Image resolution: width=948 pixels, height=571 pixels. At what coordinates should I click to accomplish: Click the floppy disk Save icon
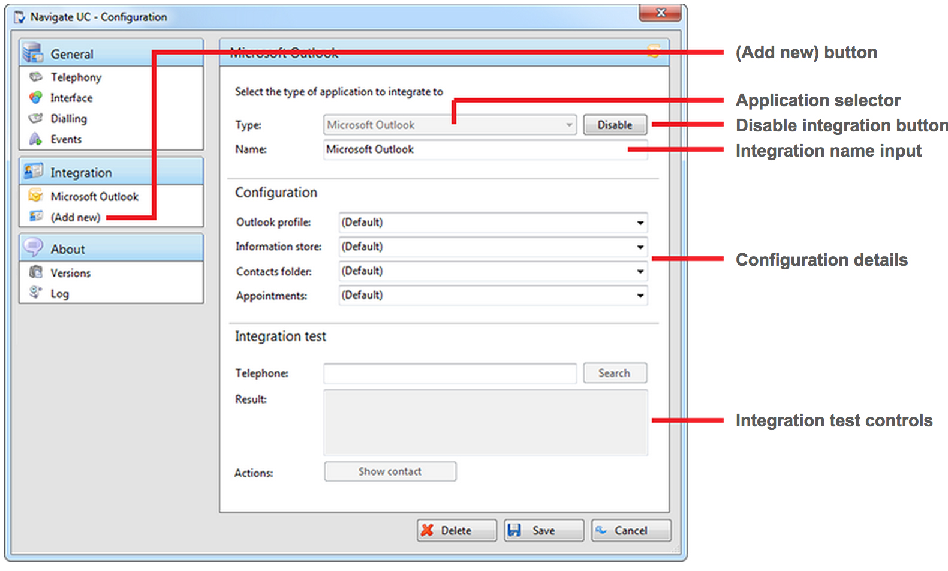[x=514, y=530]
